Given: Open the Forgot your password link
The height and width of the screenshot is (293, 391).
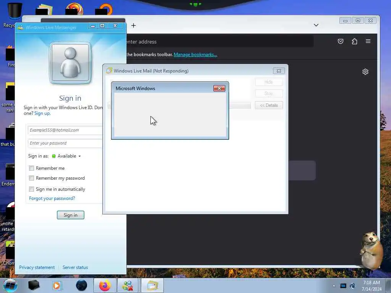Looking at the screenshot, I should [52, 198].
